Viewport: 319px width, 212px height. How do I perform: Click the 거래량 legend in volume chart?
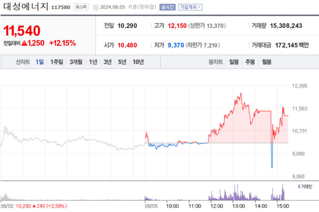pos(305,186)
